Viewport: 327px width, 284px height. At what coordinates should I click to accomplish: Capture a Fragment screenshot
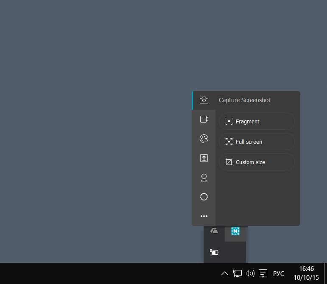pyautogui.click(x=257, y=121)
